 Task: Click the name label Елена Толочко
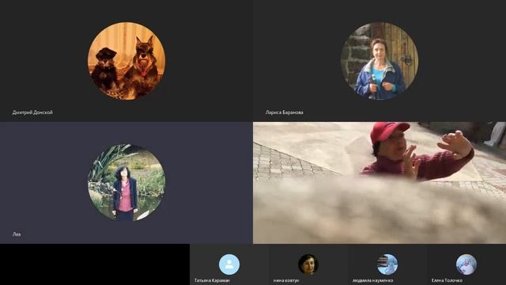[447, 280]
